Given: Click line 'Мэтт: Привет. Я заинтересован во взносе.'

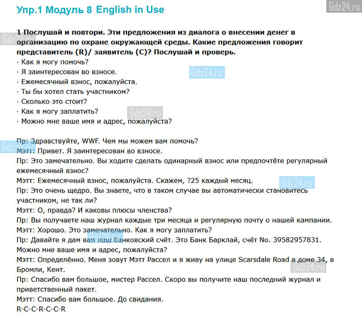Looking at the screenshot, I should 89,151.
